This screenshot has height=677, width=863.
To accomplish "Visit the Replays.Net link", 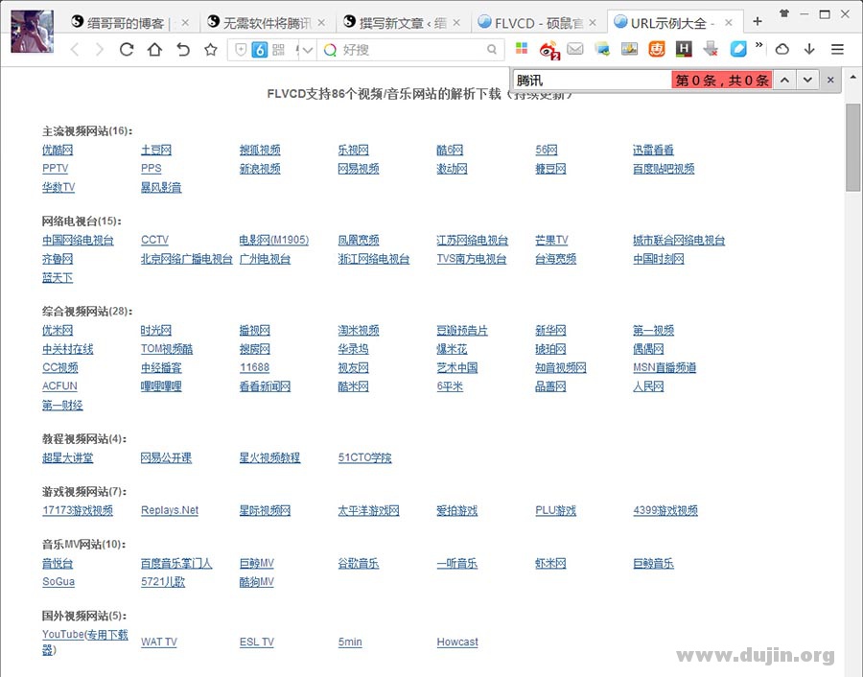I will [x=170, y=510].
